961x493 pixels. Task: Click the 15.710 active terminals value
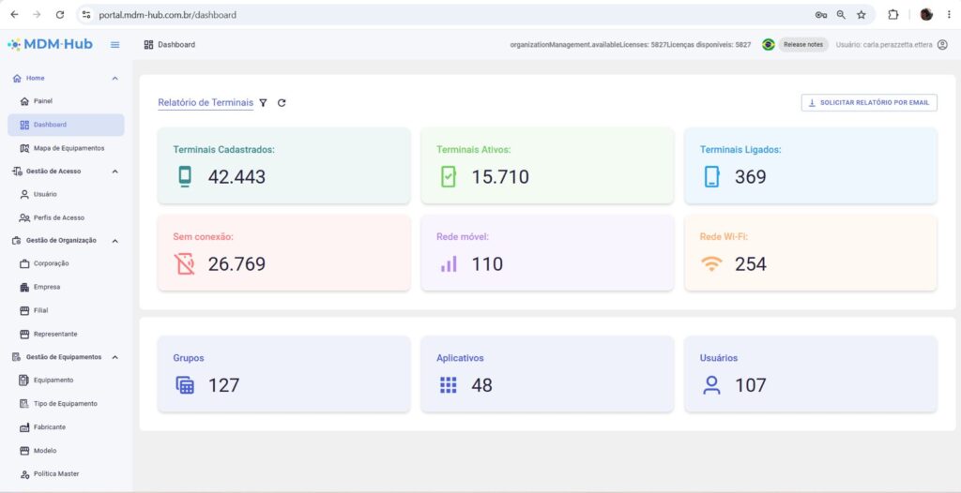pos(500,177)
